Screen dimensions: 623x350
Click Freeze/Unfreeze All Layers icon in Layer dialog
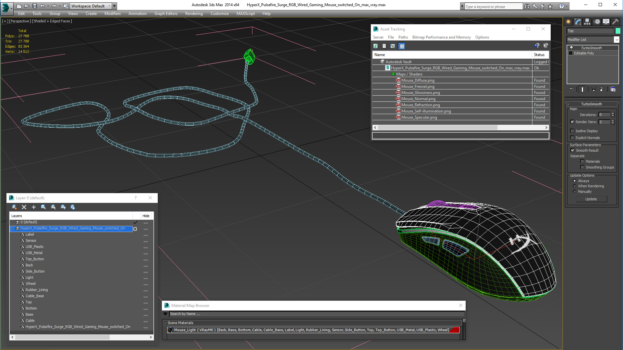coord(73,207)
